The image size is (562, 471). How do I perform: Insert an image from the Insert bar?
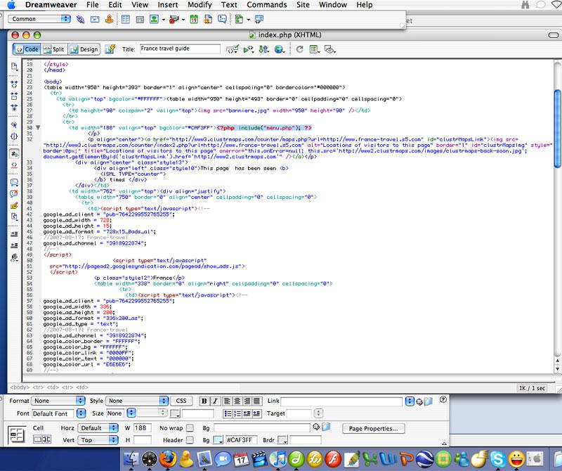pyautogui.click(x=154, y=19)
